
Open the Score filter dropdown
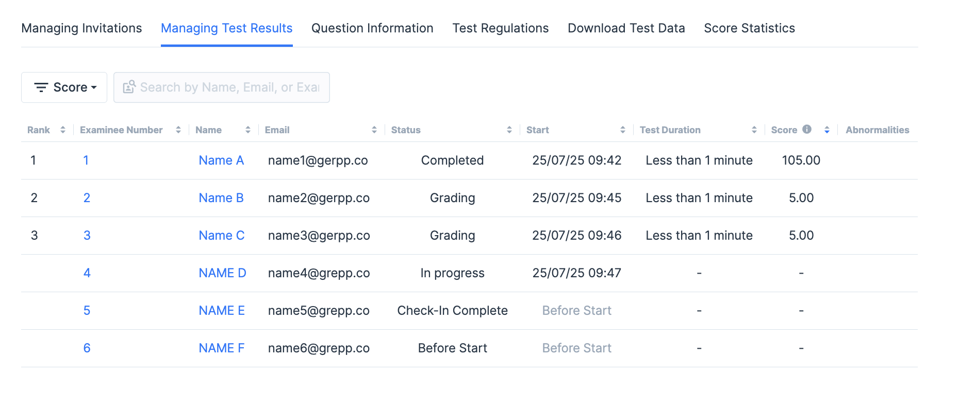64,87
